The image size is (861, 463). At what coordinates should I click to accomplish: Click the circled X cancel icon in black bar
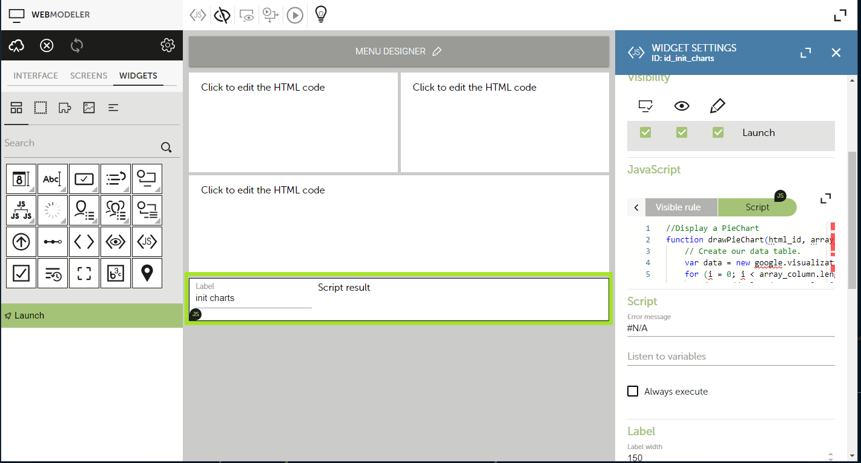[x=47, y=45]
